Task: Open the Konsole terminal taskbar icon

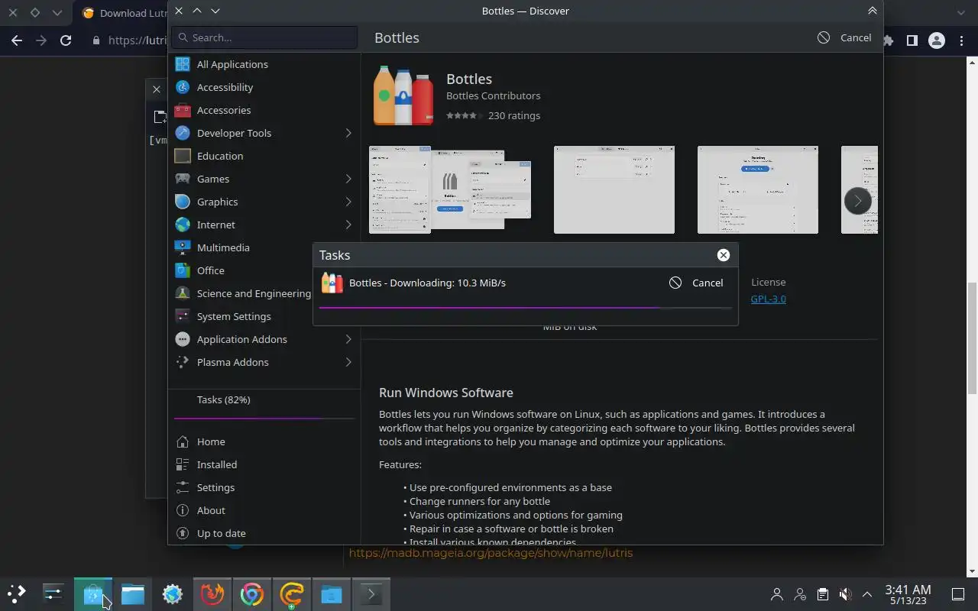Action: coord(371,594)
